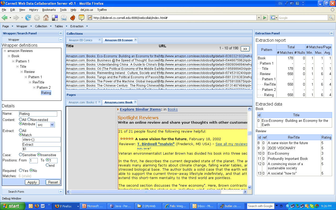The width and height of the screenshot is (336, 210).
Task: Collapse the Extraction Panel with double-arrow icon
Action: pyautogui.click(x=331, y=33)
